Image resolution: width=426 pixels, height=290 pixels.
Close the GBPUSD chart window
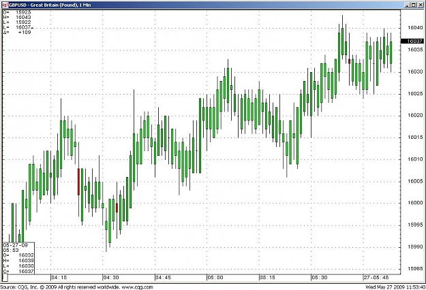click(x=420, y=5)
